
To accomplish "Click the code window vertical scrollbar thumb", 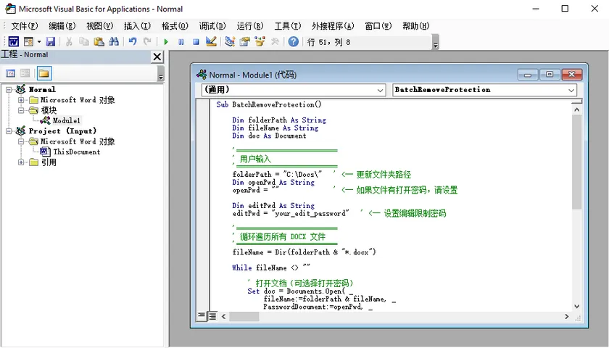I will pyautogui.click(x=577, y=162).
